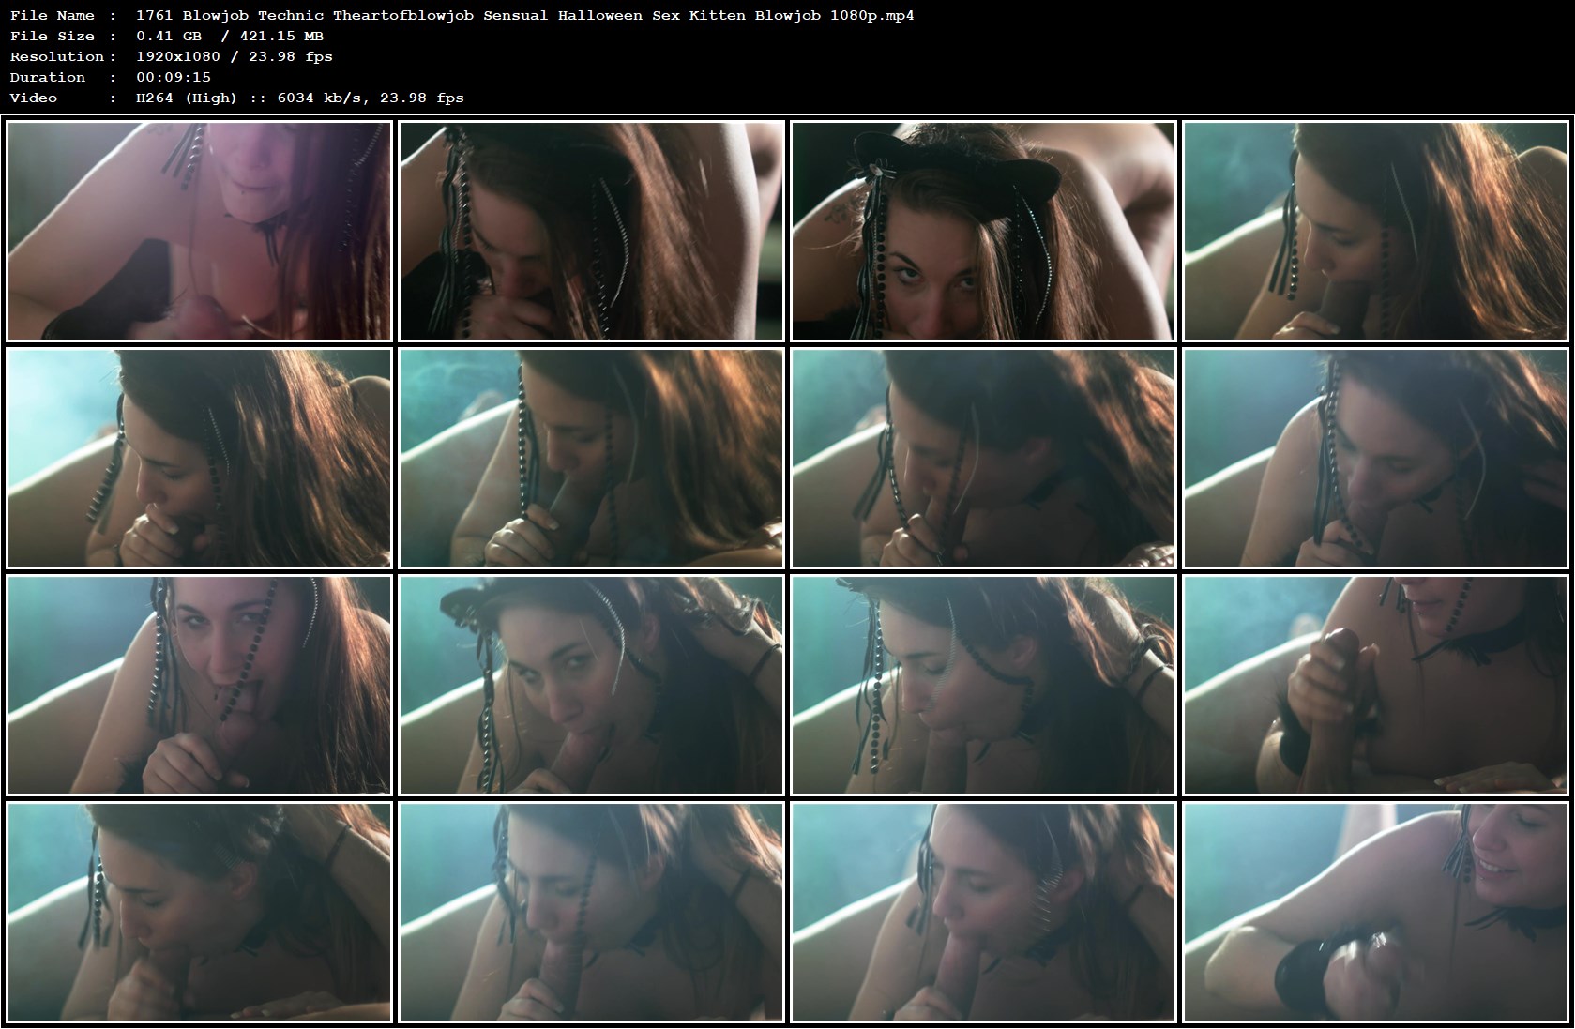The width and height of the screenshot is (1575, 1029).
Task: Select the rightmost thumbnail of the second row
Action: [1375, 458]
